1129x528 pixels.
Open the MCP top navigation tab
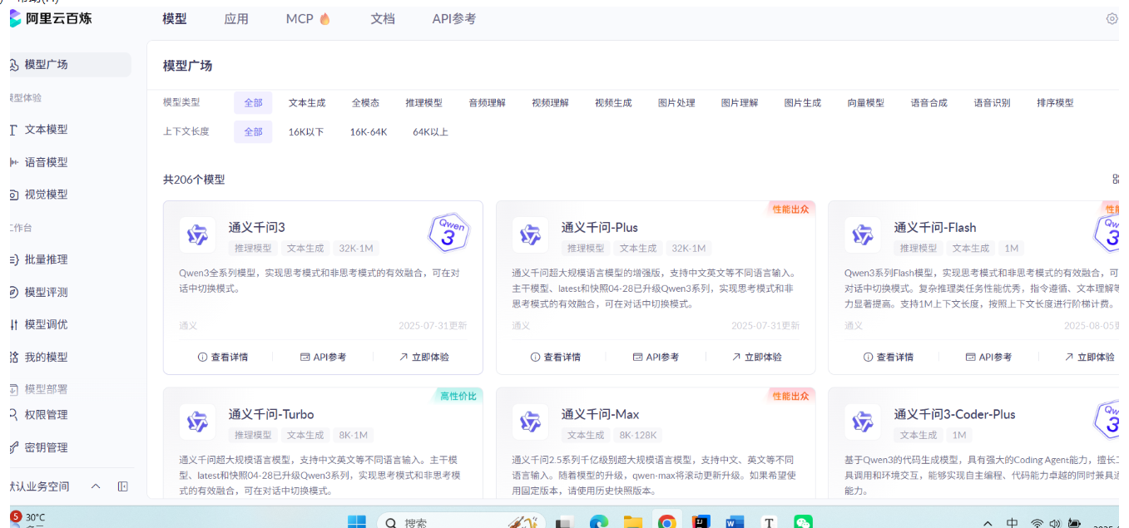(308, 18)
